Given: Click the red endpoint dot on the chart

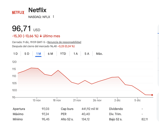Looking at the screenshot, I should click(152, 95).
